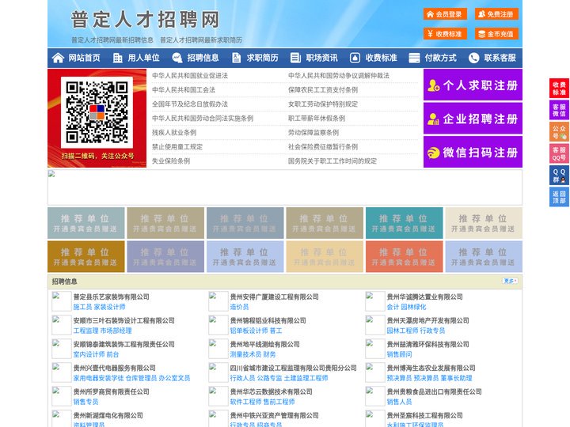The width and height of the screenshot is (570, 427).
Task: Click the 微信扫码注册 purple banner
Action: click(473, 152)
